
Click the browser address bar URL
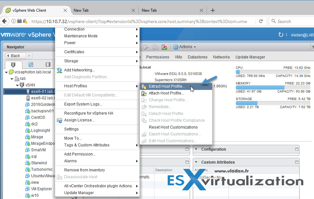(x=139, y=21)
